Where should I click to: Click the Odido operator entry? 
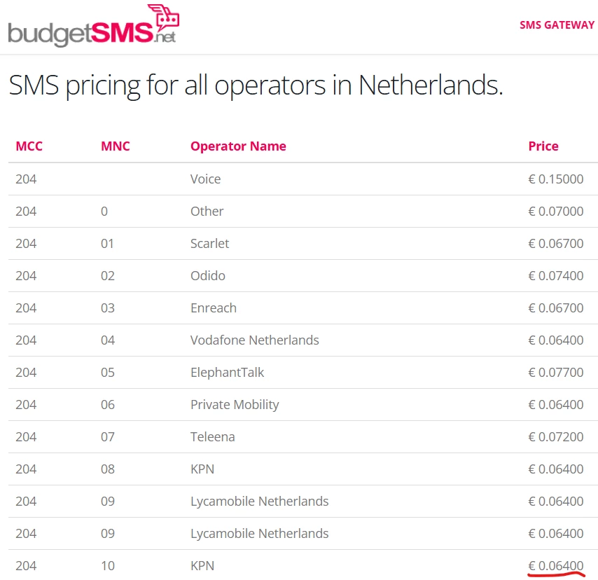[208, 275]
